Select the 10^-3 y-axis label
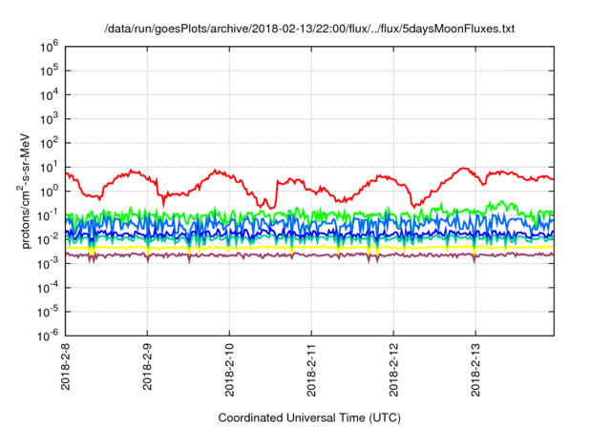This screenshot has height=427, width=611. [49, 264]
